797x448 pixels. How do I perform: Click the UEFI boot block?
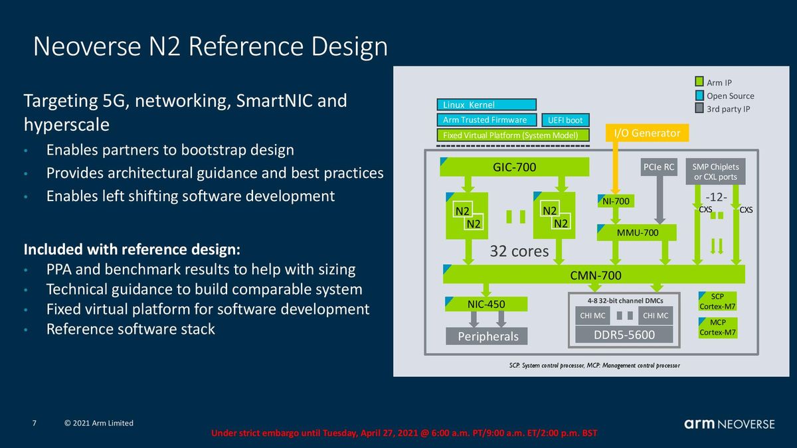(565, 120)
